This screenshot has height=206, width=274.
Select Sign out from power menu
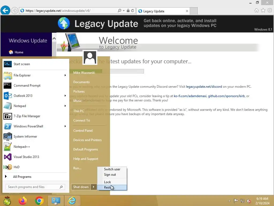[112, 175]
